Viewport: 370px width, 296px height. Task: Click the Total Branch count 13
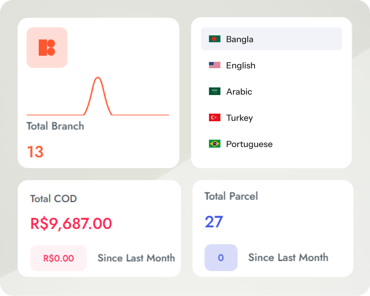click(35, 152)
